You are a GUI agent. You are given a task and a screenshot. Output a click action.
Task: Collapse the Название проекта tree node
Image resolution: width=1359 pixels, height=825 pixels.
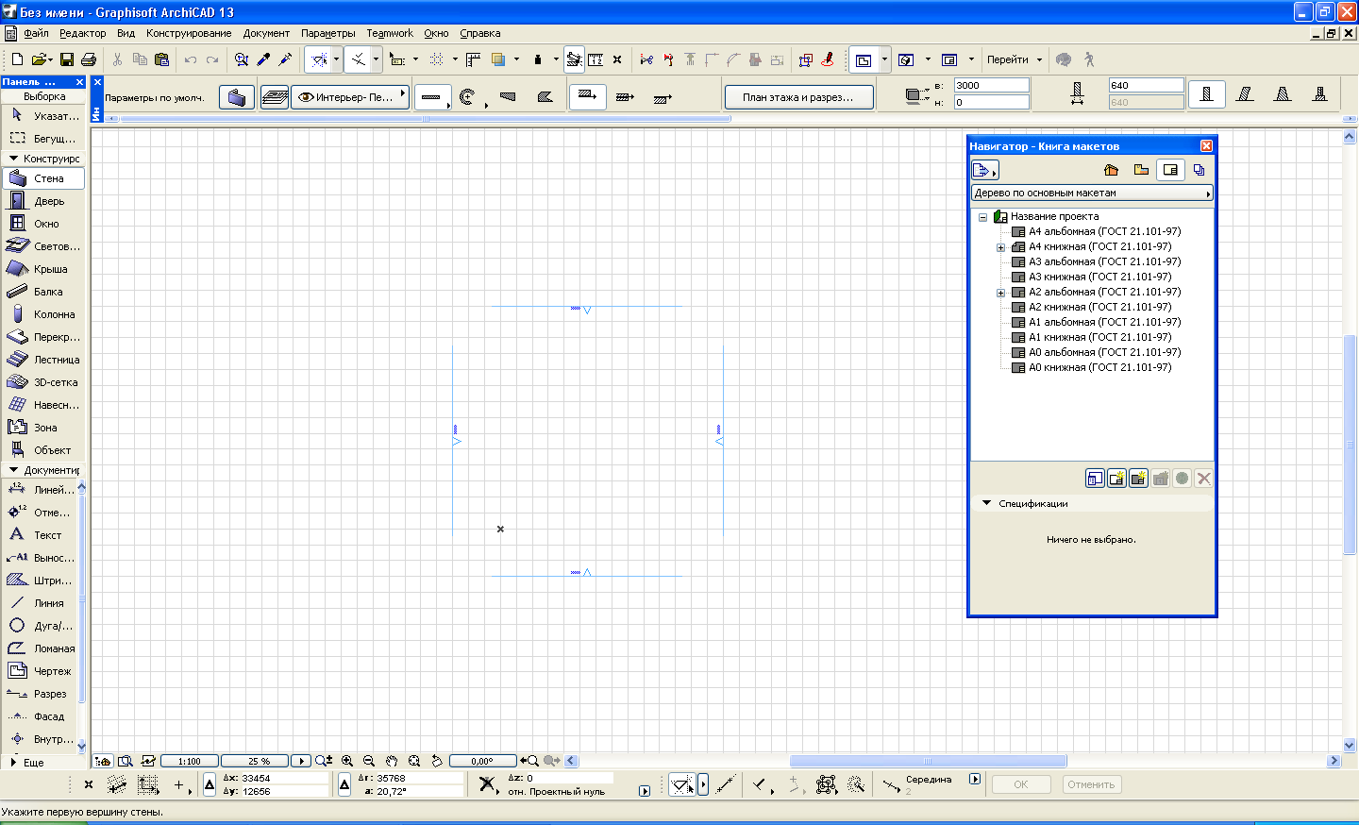click(982, 217)
